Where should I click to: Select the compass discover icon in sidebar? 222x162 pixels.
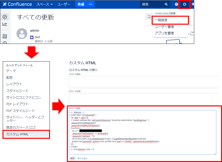point(5,17)
